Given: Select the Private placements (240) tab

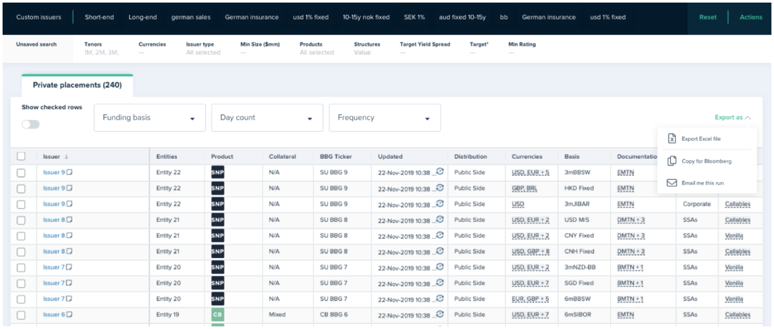Looking at the screenshot, I should pos(77,85).
